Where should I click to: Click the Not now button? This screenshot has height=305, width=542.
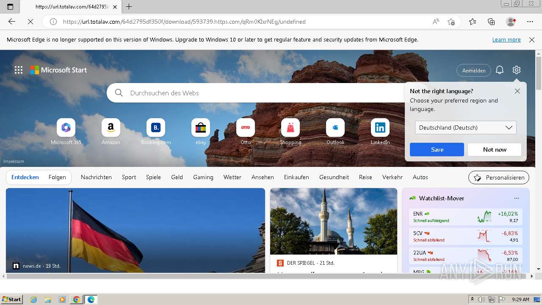point(495,150)
